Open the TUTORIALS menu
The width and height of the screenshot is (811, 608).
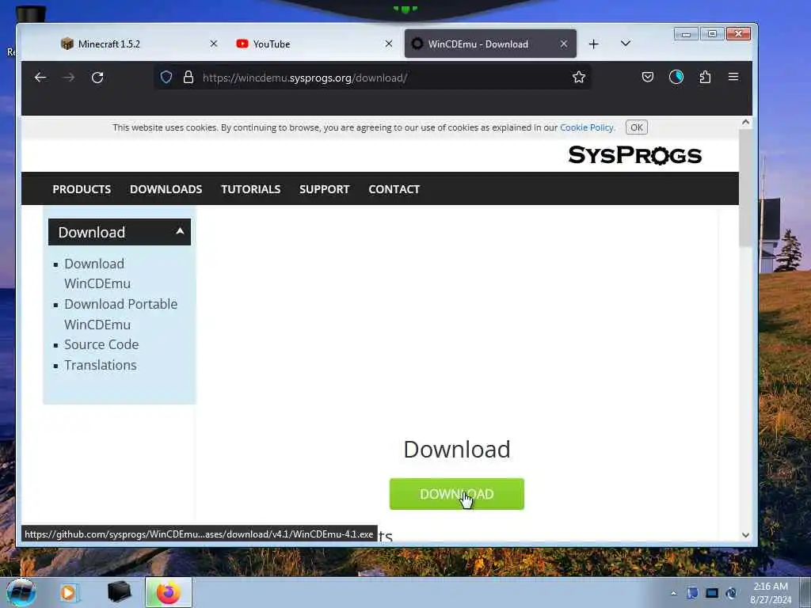point(251,189)
